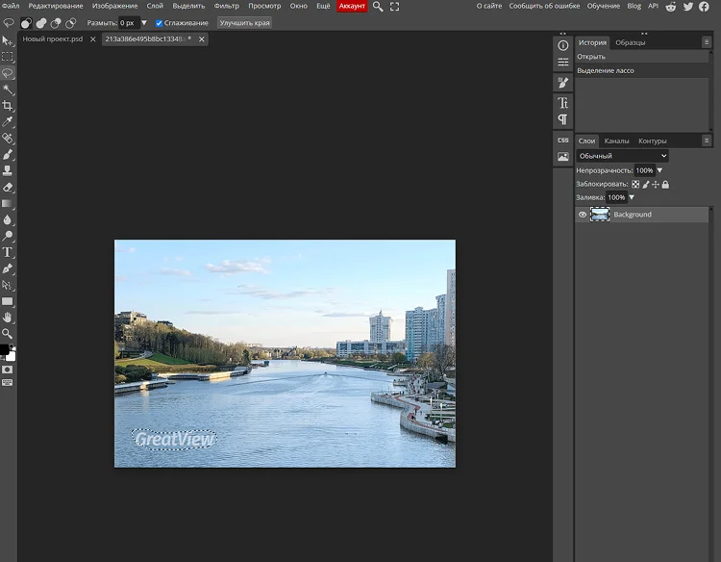Open the image preview panel icon
The width and height of the screenshot is (721, 562).
coord(562,157)
